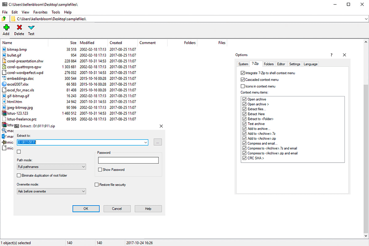
Task: Click the green up-level arrow icon
Action: click(x=4, y=18)
